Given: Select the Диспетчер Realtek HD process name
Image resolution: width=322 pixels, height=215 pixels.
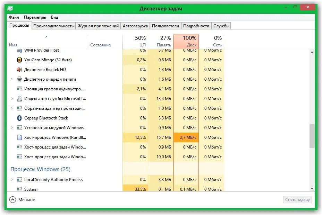Looking at the screenshot, I should (45, 70).
